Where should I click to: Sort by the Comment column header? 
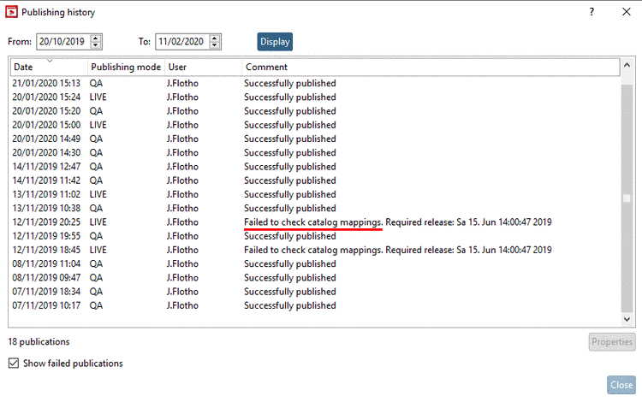(431, 67)
